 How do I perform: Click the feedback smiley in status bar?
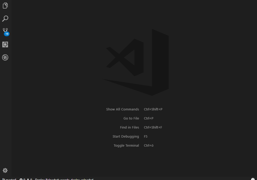point(253,179)
